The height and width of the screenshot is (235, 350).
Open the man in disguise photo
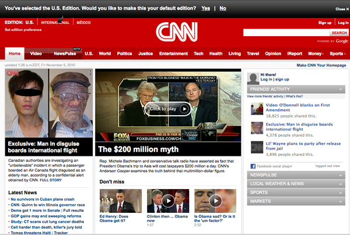(48, 103)
